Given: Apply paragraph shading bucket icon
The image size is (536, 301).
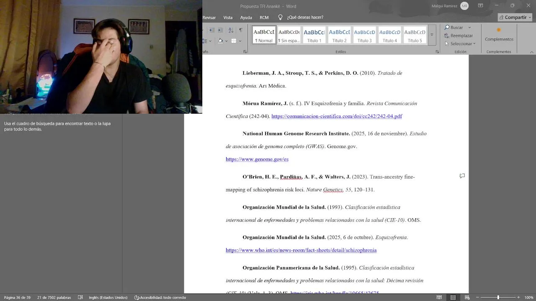Looking at the screenshot, I should 220,41.
